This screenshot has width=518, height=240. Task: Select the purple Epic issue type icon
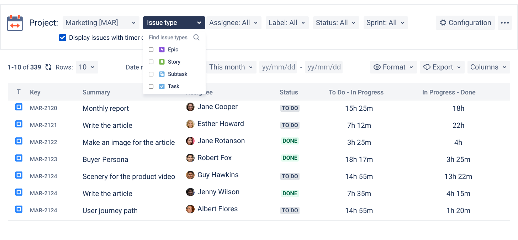pos(161,49)
